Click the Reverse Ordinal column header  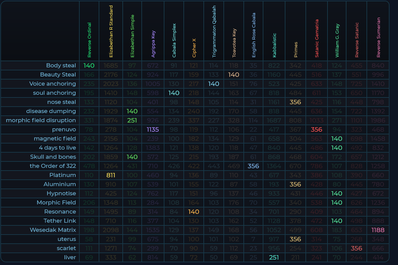click(89, 40)
